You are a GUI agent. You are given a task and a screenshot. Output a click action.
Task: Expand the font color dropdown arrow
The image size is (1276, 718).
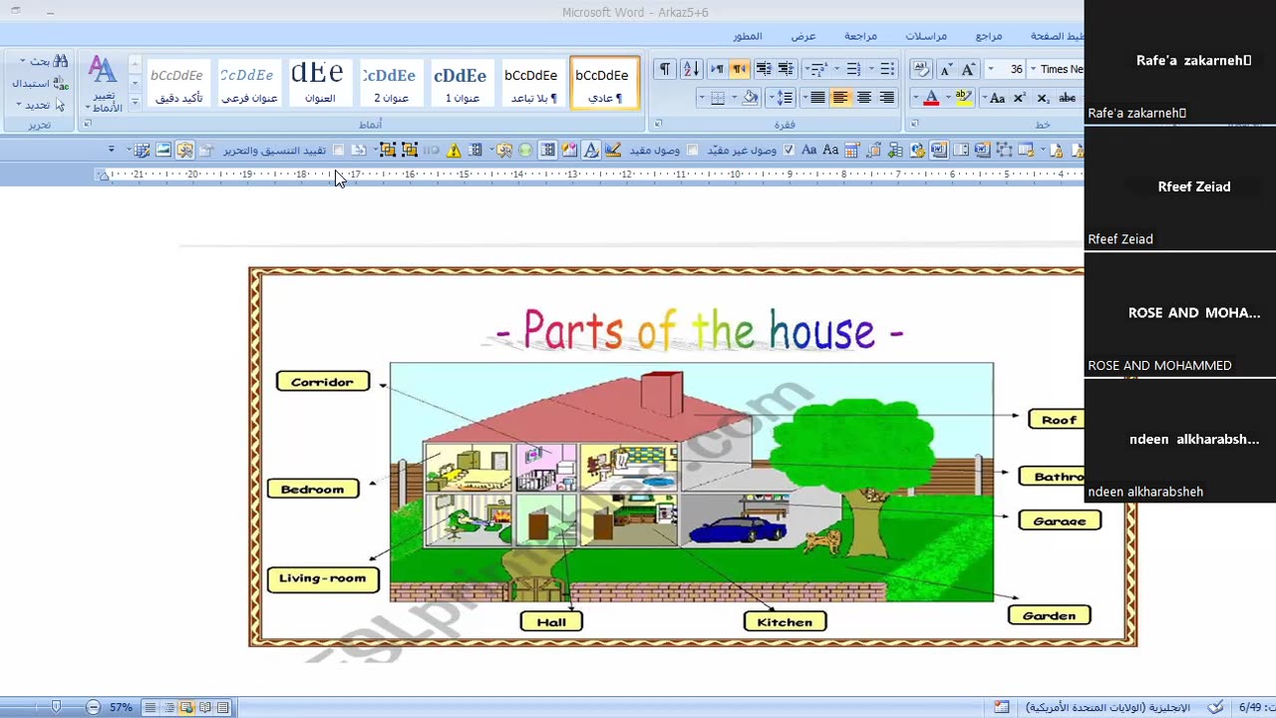pos(914,98)
